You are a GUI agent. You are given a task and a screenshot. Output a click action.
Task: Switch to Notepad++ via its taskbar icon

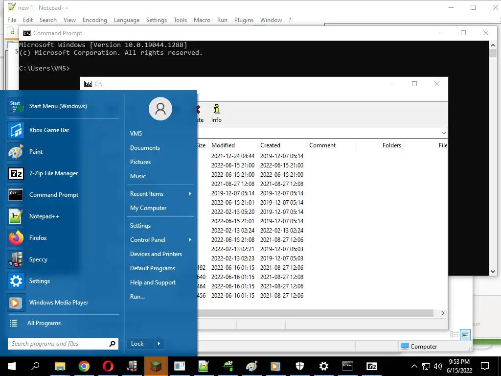[x=204, y=366]
